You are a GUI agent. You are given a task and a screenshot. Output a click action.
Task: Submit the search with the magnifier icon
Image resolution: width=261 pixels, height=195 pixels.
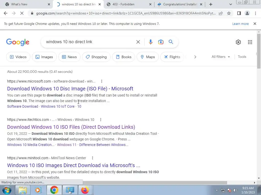coord(171,42)
